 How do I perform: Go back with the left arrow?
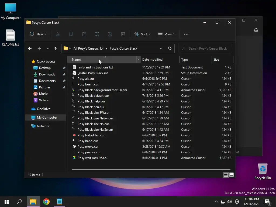tap(30, 49)
